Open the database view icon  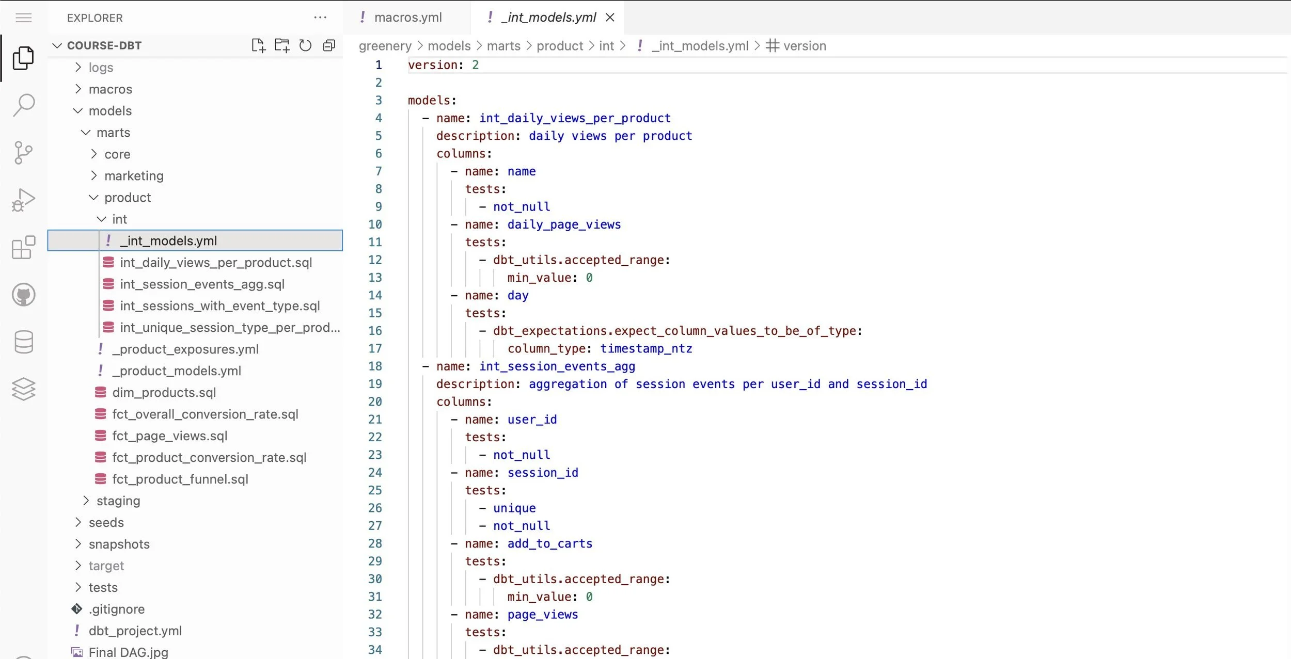pyautogui.click(x=24, y=342)
